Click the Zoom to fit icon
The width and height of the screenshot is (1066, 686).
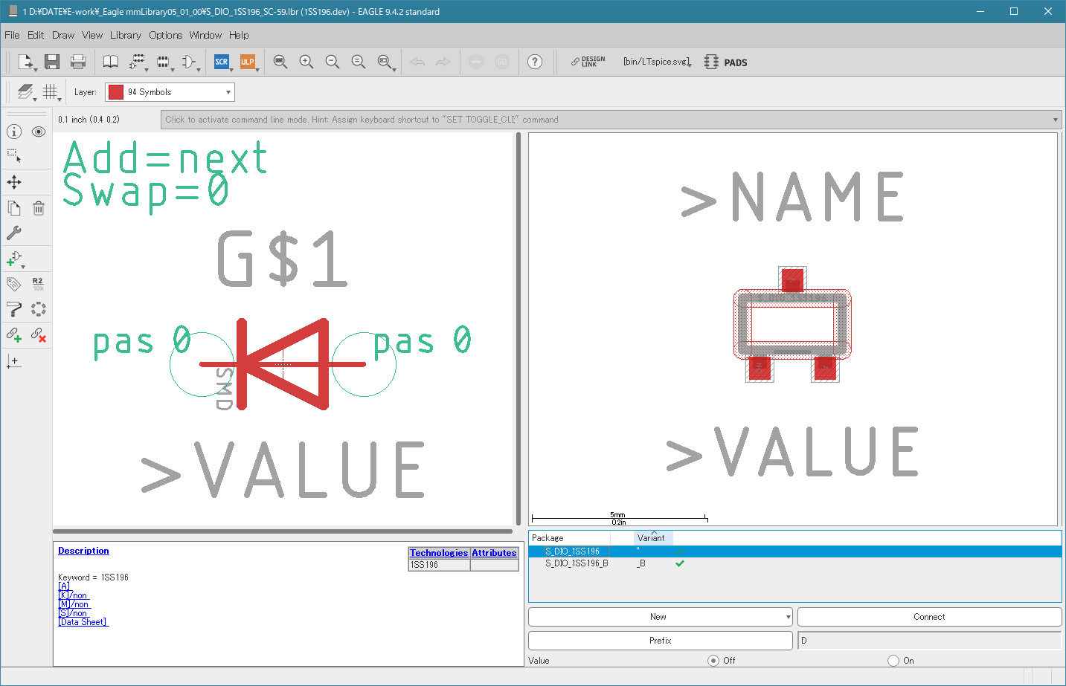click(x=280, y=62)
